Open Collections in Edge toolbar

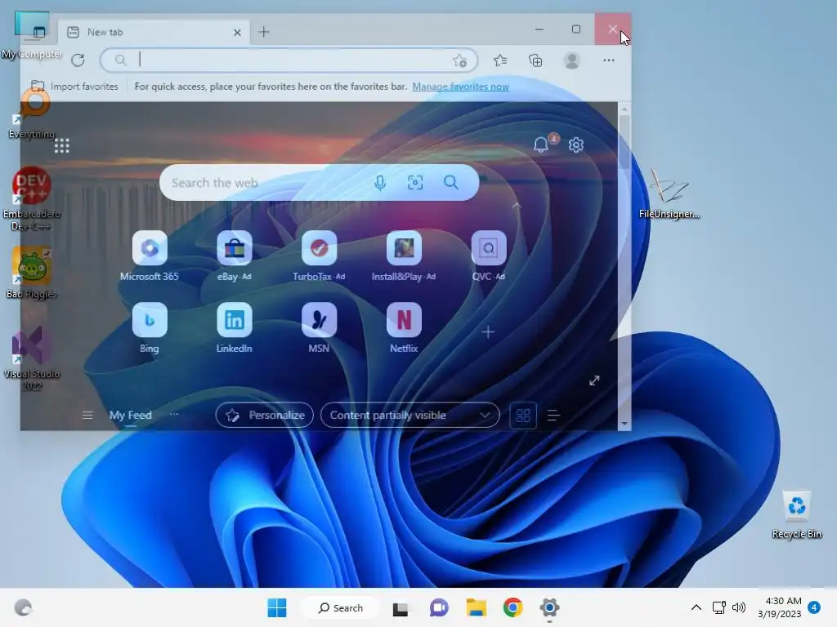point(535,60)
